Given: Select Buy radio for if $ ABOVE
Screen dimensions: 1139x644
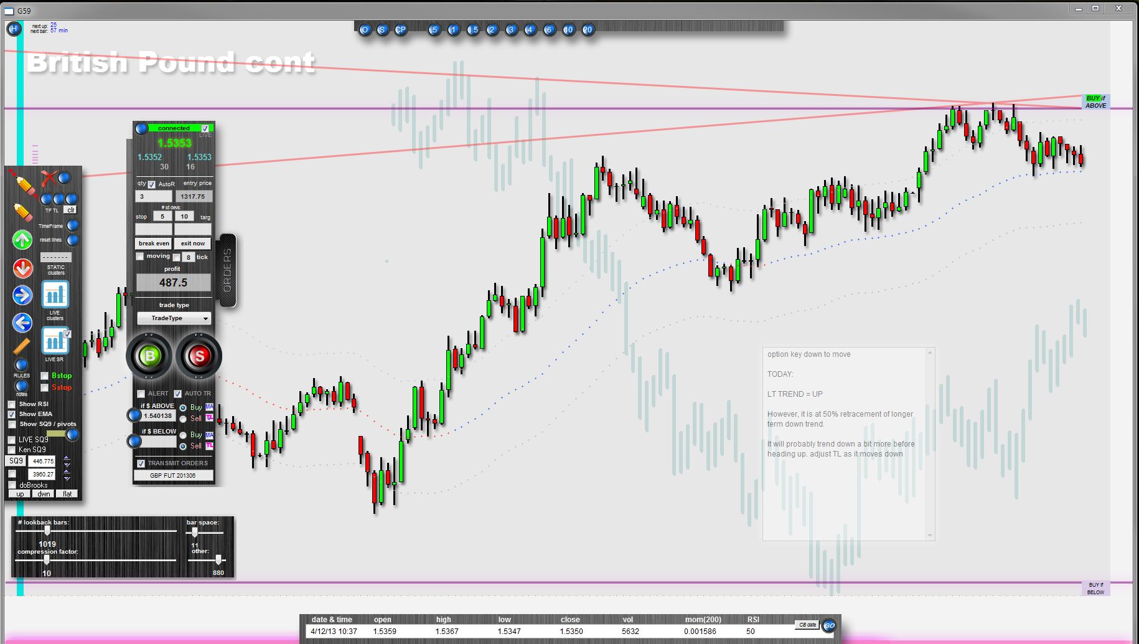Looking at the screenshot, I should [183, 408].
